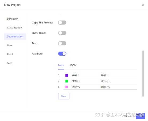148x121 pixels.
Task: Open the purple color swatch in row 1
Action: pos(67,75)
